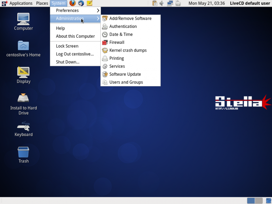Open Add/Remove Software
Screen dimensions: 272x204
point(131,18)
